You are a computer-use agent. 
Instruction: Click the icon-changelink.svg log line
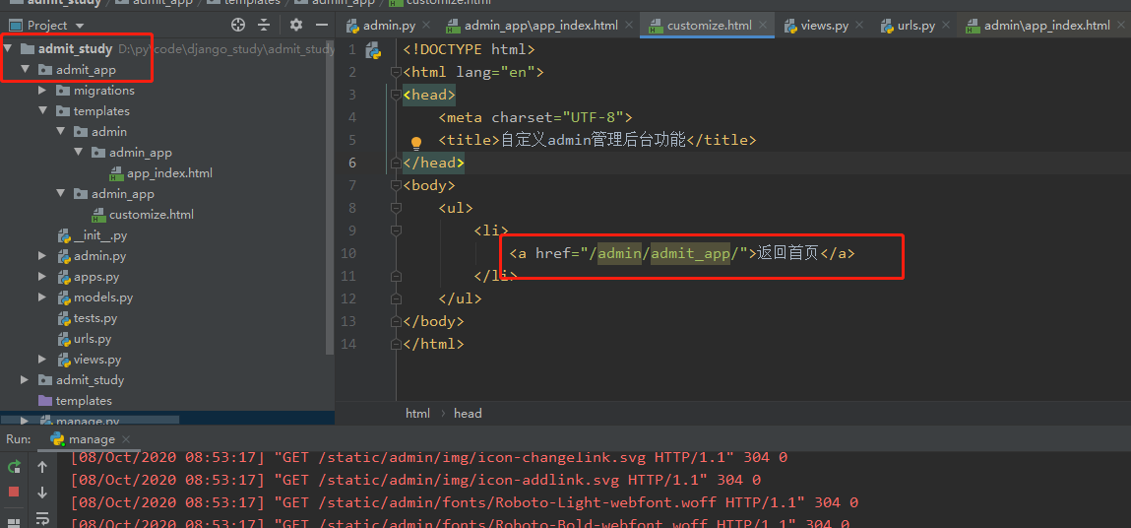point(428,457)
